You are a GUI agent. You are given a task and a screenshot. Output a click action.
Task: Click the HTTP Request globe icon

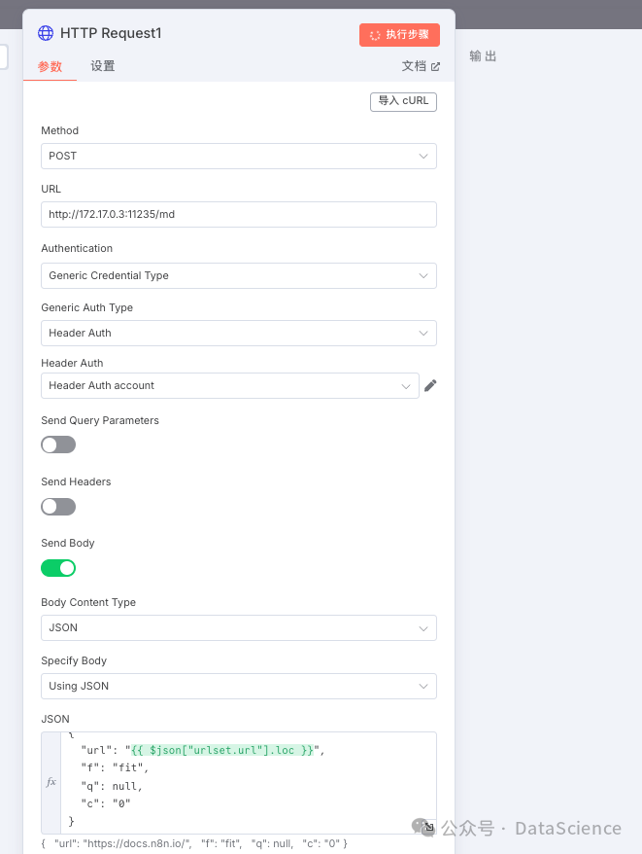[46, 33]
